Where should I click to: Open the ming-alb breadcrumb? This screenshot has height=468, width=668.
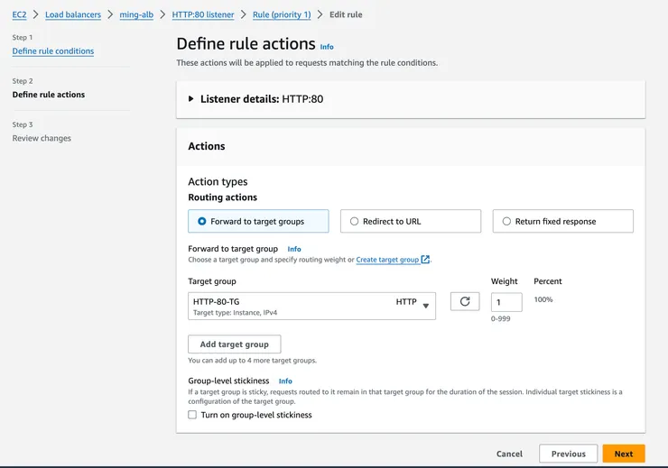coord(135,15)
